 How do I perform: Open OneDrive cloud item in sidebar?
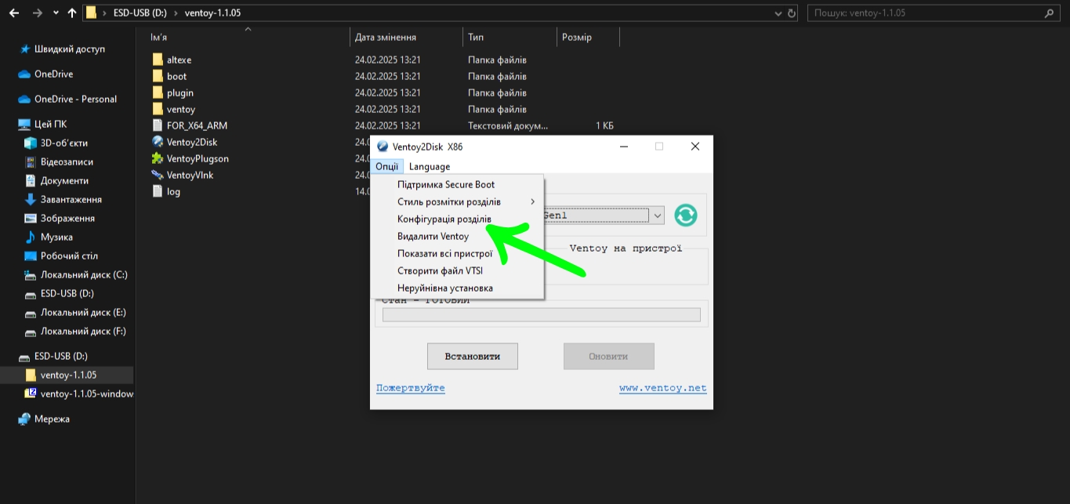tap(53, 74)
